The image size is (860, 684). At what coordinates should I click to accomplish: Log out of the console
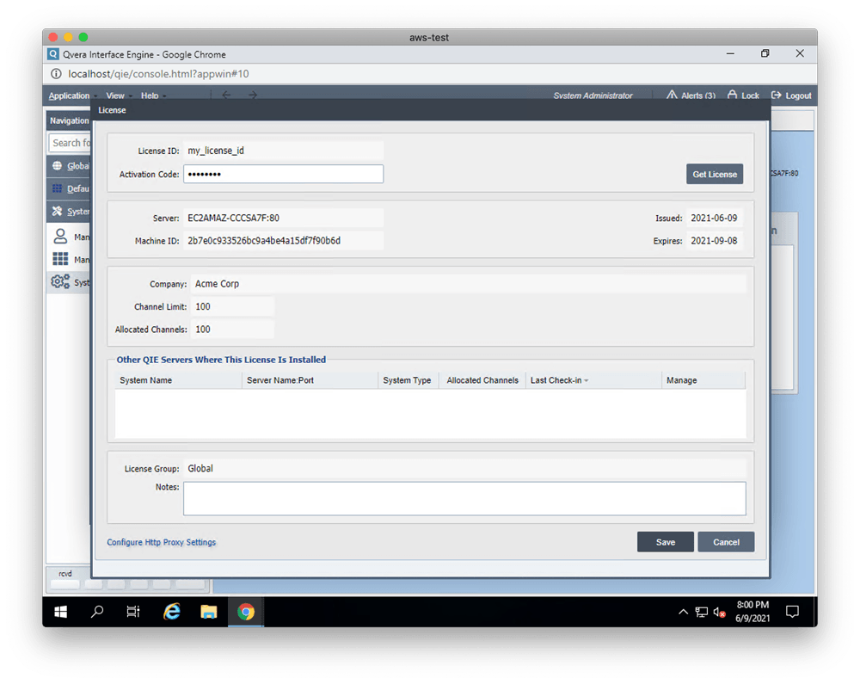tap(791, 96)
